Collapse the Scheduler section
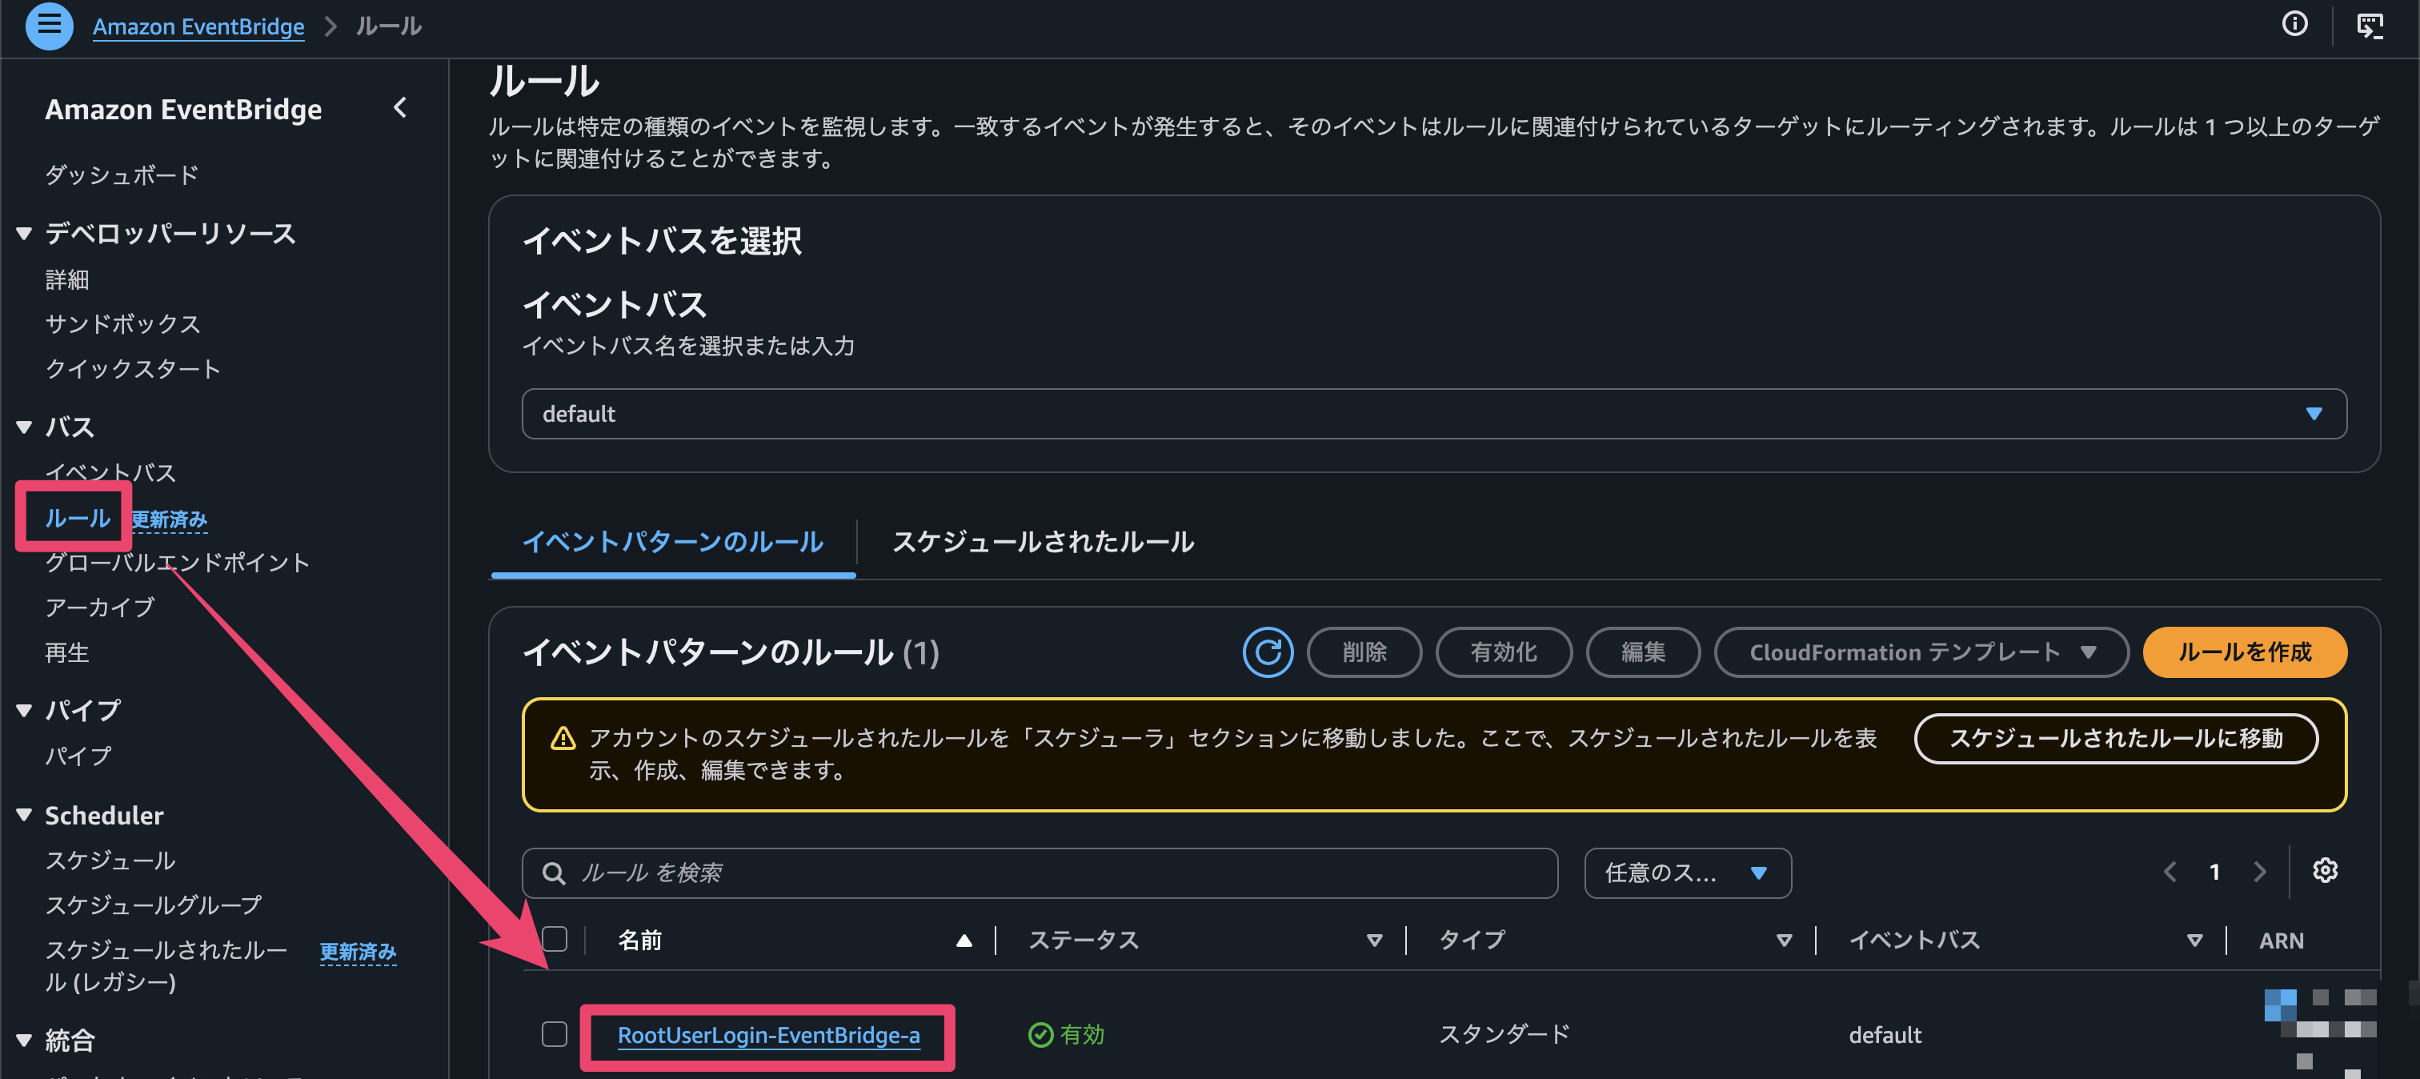The width and height of the screenshot is (2420, 1079). [x=25, y=815]
